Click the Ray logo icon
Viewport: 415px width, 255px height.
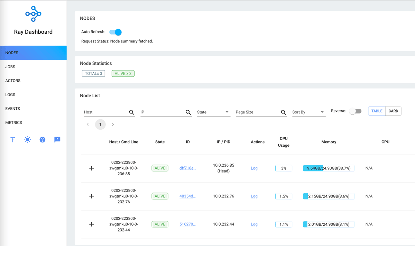click(33, 14)
